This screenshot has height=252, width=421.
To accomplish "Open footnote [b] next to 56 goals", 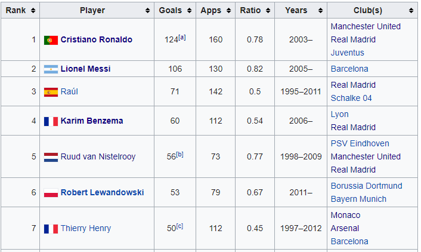I will (x=180, y=155).
